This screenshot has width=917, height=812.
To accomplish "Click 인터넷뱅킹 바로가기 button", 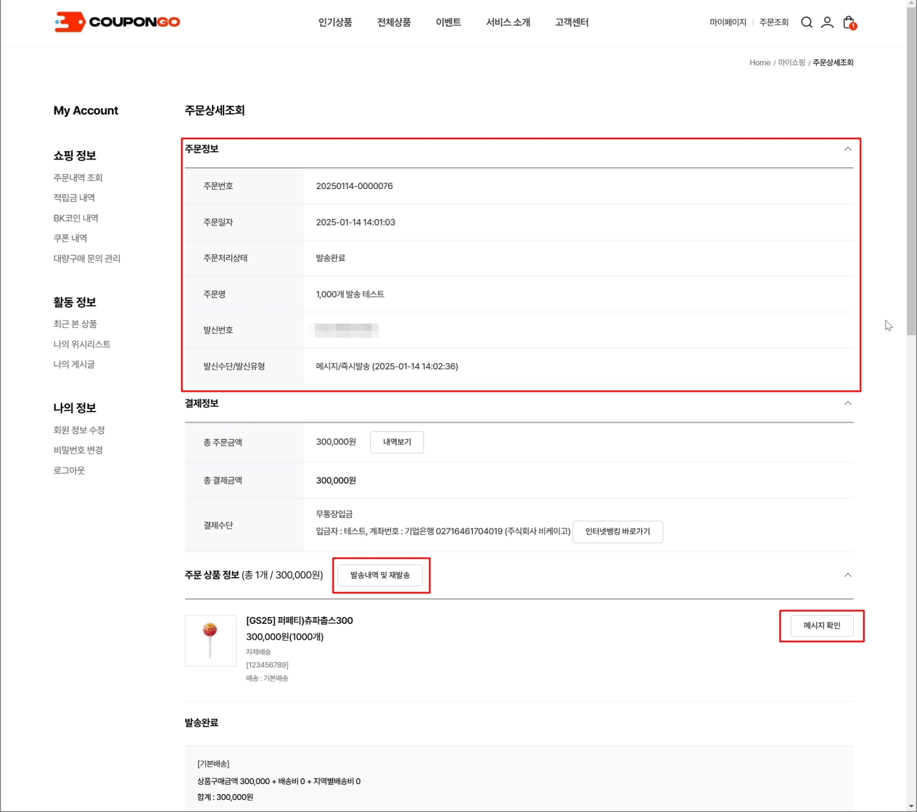I will tap(618, 532).
